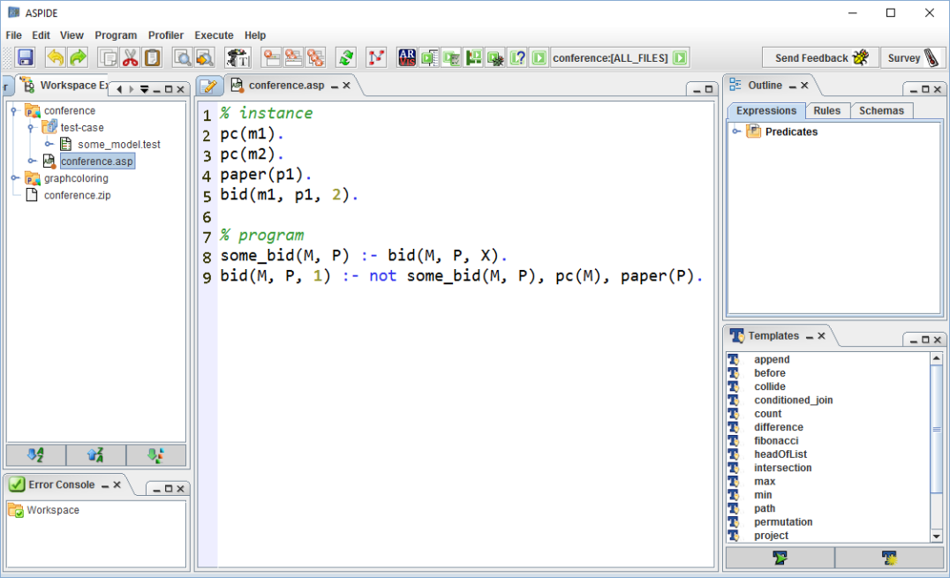
Task: Paste from the clipboard icon
Action: (153, 57)
